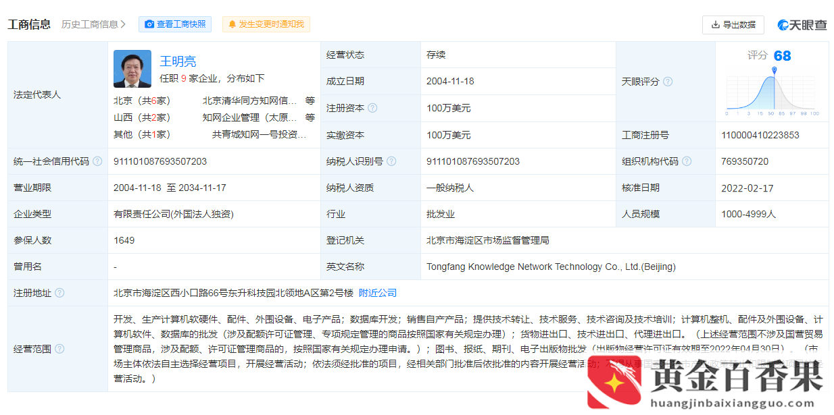Select 登记机关 value 北京市海淀区市场监督管理局
This screenshot has width=834, height=415.
click(488, 240)
